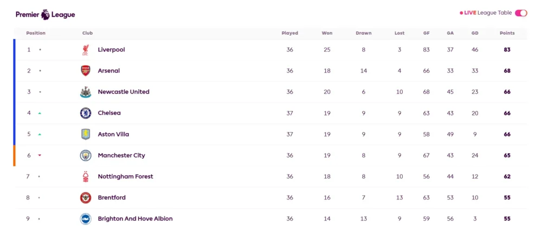Open the Nottingham Forest name link

(126, 177)
